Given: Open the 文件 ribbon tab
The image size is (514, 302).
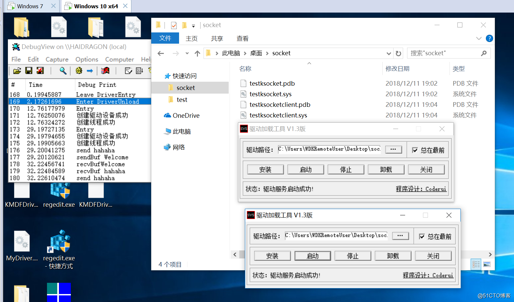Looking at the screenshot, I should click(165, 38).
